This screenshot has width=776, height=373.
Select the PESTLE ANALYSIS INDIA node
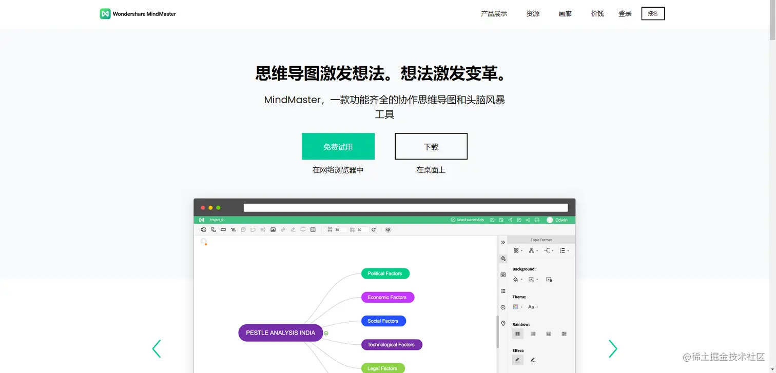point(281,332)
